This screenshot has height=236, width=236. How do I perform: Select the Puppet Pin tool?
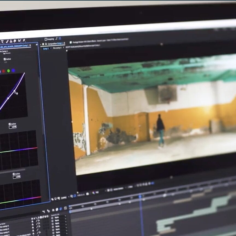coord(24,40)
